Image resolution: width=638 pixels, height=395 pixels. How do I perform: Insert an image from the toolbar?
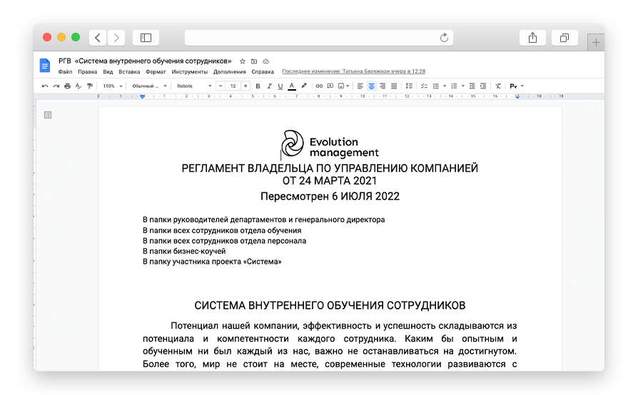pos(341,86)
